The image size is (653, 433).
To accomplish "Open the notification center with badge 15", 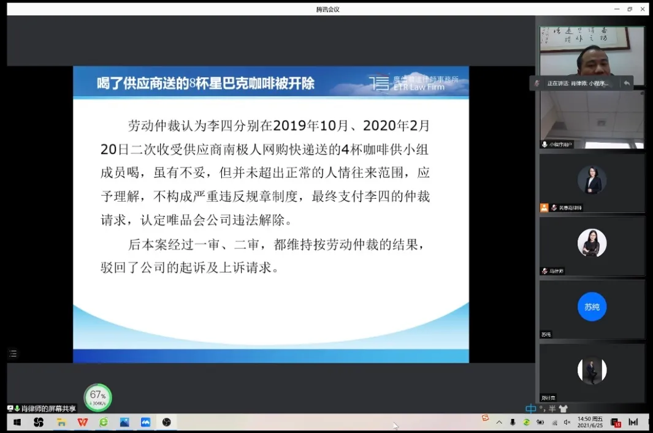I will (616, 423).
